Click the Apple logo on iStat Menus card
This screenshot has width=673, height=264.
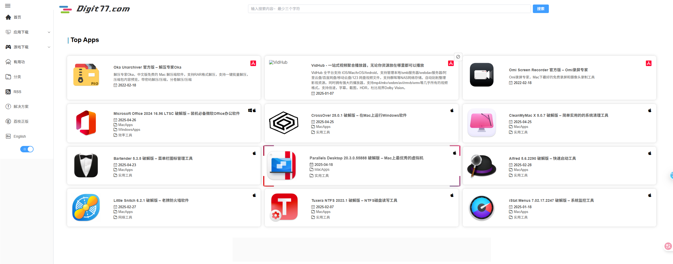pos(650,195)
